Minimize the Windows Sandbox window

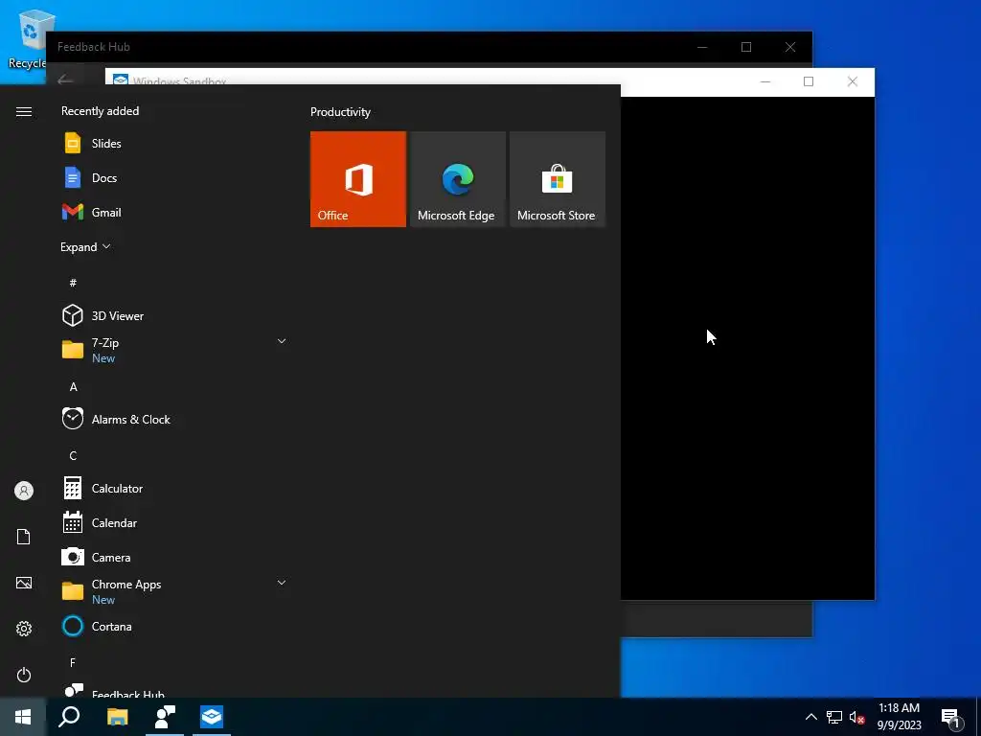(765, 81)
